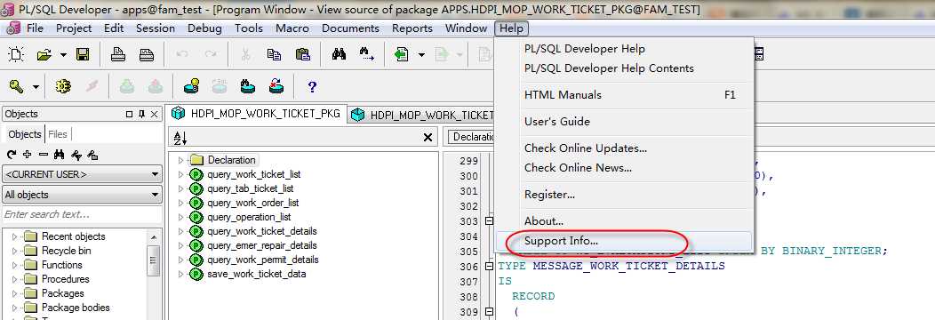Choose Check Online Updates... from Help menu
Screen dimensions: 935x320
click(624, 148)
